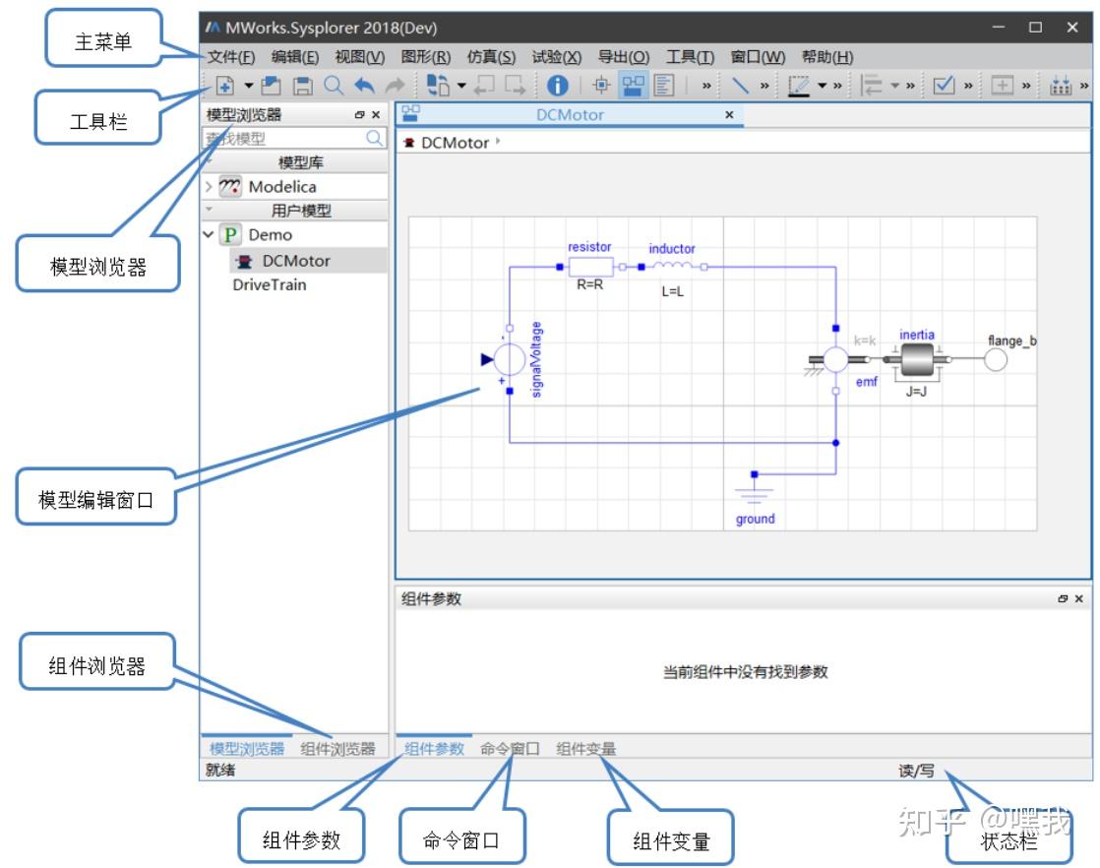Open the 窗口(W) menu

click(x=758, y=57)
